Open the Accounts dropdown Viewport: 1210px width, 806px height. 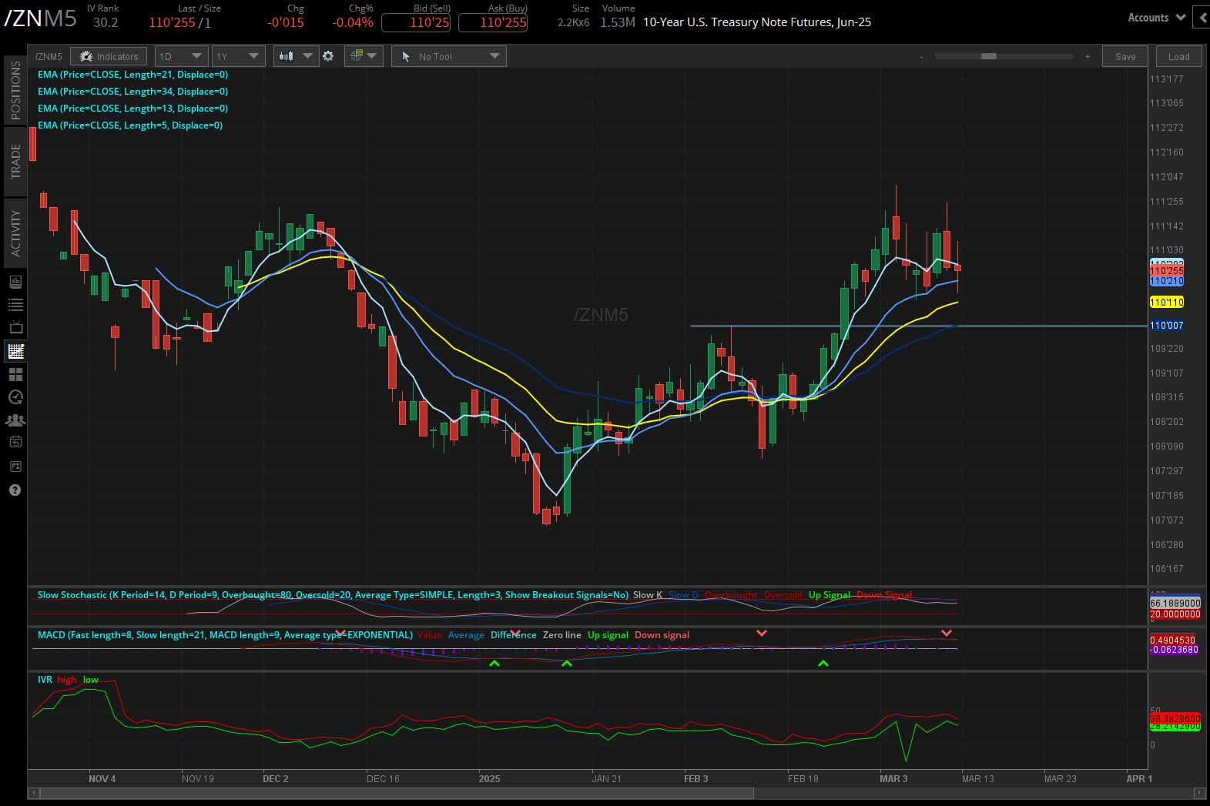(1156, 18)
